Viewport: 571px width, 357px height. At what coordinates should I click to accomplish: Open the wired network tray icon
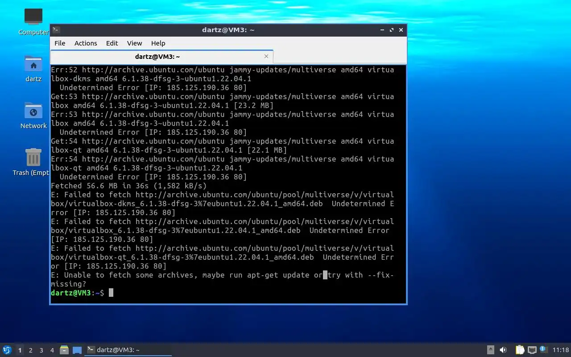pos(532,350)
